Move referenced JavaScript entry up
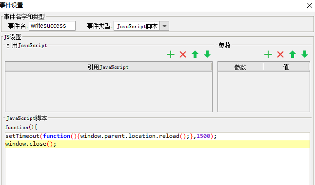The width and height of the screenshot is (315, 185). coord(195,54)
